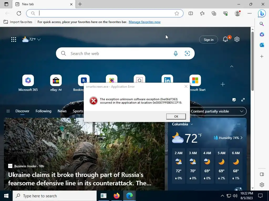
Task: Open the LinkedIn quick link tile
Action: tap(167, 79)
